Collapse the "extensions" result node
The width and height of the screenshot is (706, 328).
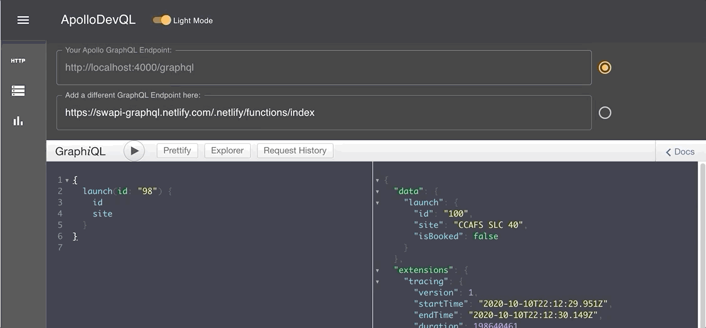pyautogui.click(x=377, y=270)
